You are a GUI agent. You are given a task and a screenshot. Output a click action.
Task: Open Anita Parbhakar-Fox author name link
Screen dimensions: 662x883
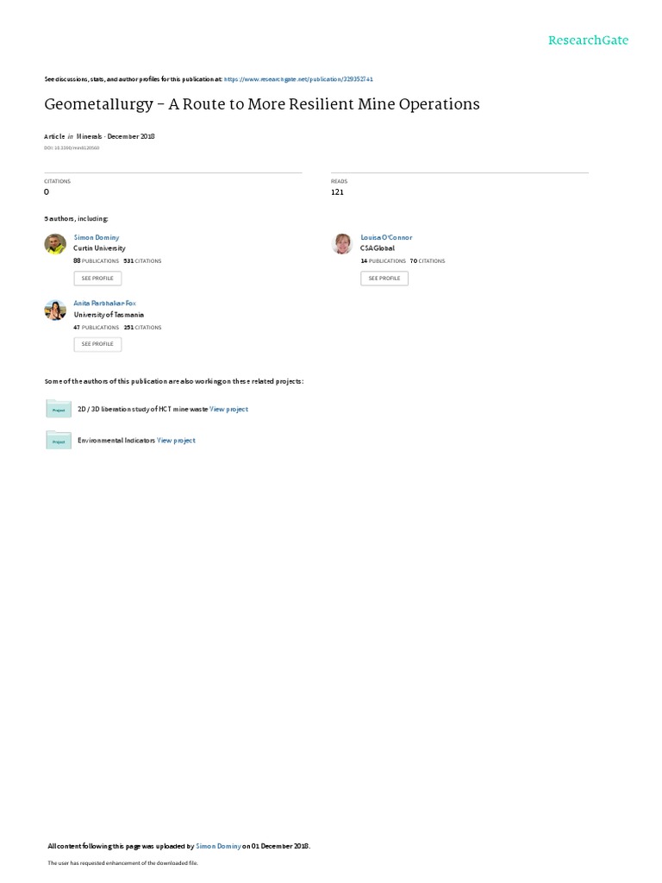[x=104, y=304]
